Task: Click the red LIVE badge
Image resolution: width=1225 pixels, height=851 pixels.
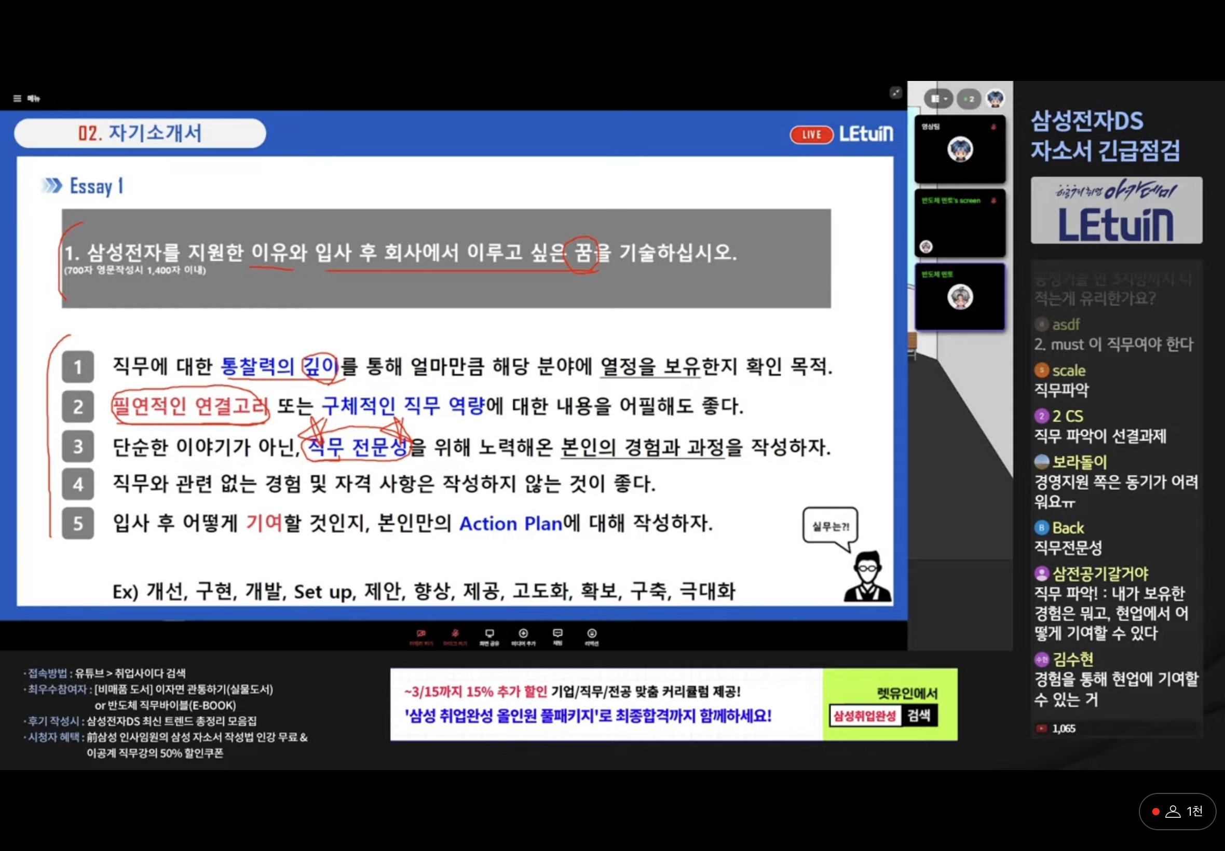Action: tap(811, 134)
